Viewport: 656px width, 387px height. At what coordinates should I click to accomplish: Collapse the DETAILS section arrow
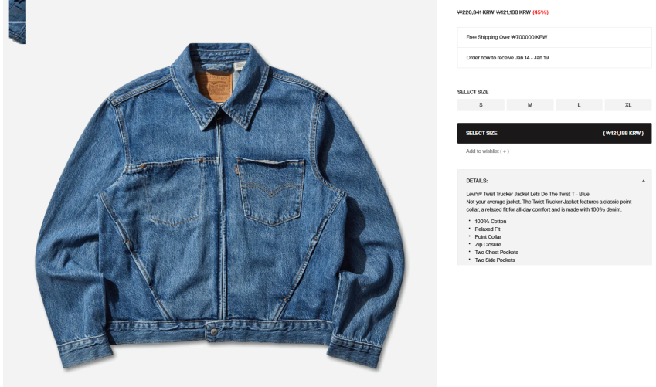(x=643, y=181)
